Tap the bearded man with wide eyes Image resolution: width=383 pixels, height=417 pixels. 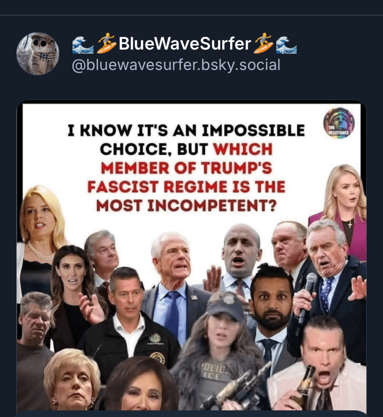[271, 303]
